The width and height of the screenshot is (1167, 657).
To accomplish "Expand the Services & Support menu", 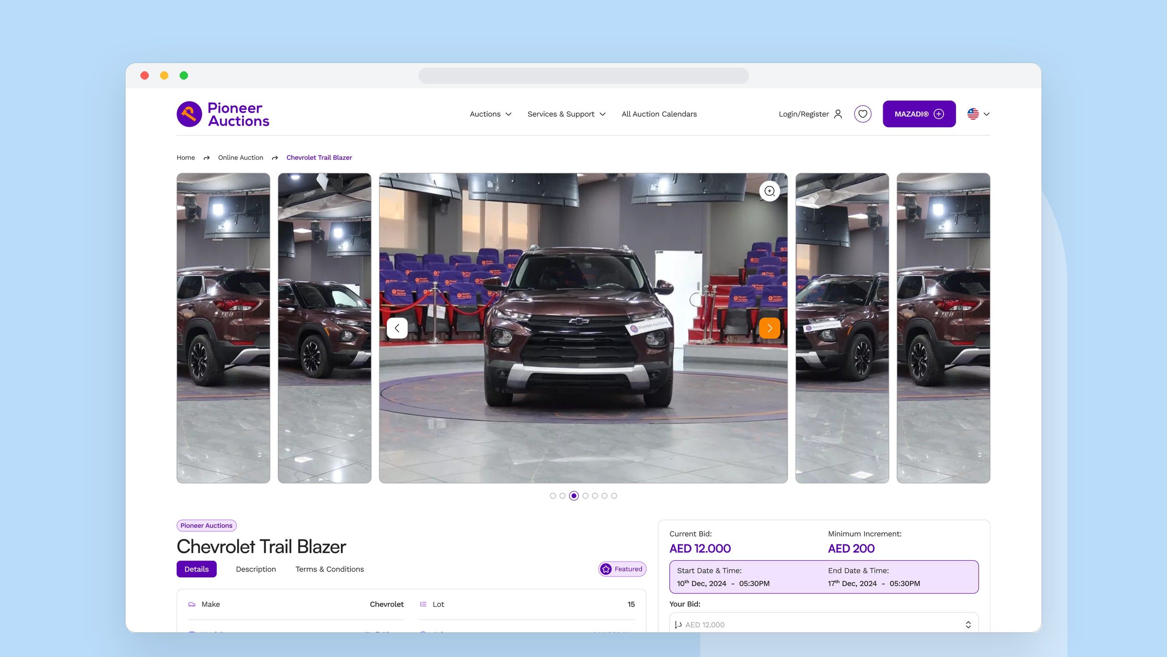I will click(x=566, y=114).
